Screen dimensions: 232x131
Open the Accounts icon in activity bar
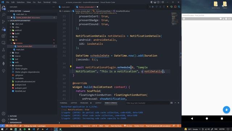3,114
